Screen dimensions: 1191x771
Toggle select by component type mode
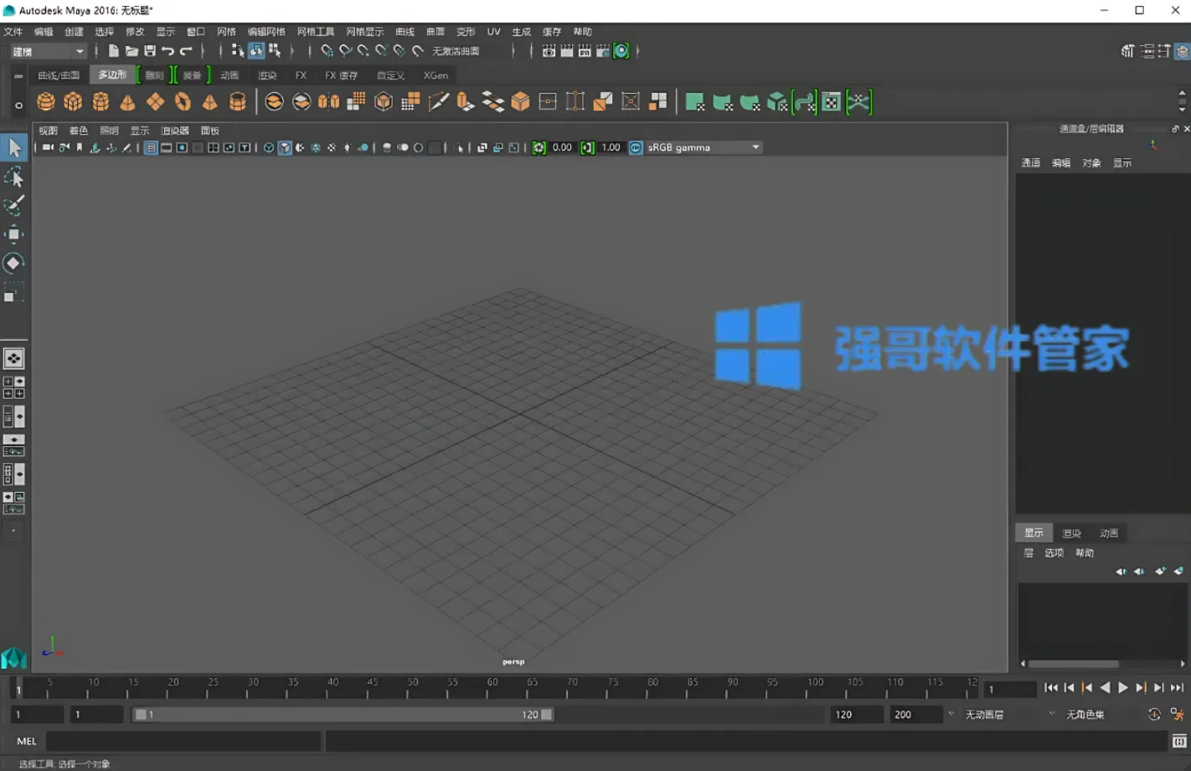coord(275,51)
